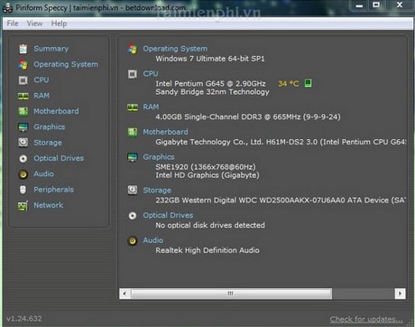Click the Gigabyte Technology H61M-DS2 text
The height and width of the screenshot is (327, 415).
click(281, 142)
